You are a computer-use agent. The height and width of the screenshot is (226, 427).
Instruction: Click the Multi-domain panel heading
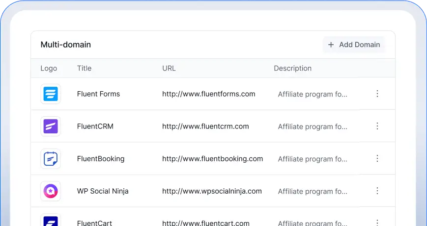coord(66,45)
